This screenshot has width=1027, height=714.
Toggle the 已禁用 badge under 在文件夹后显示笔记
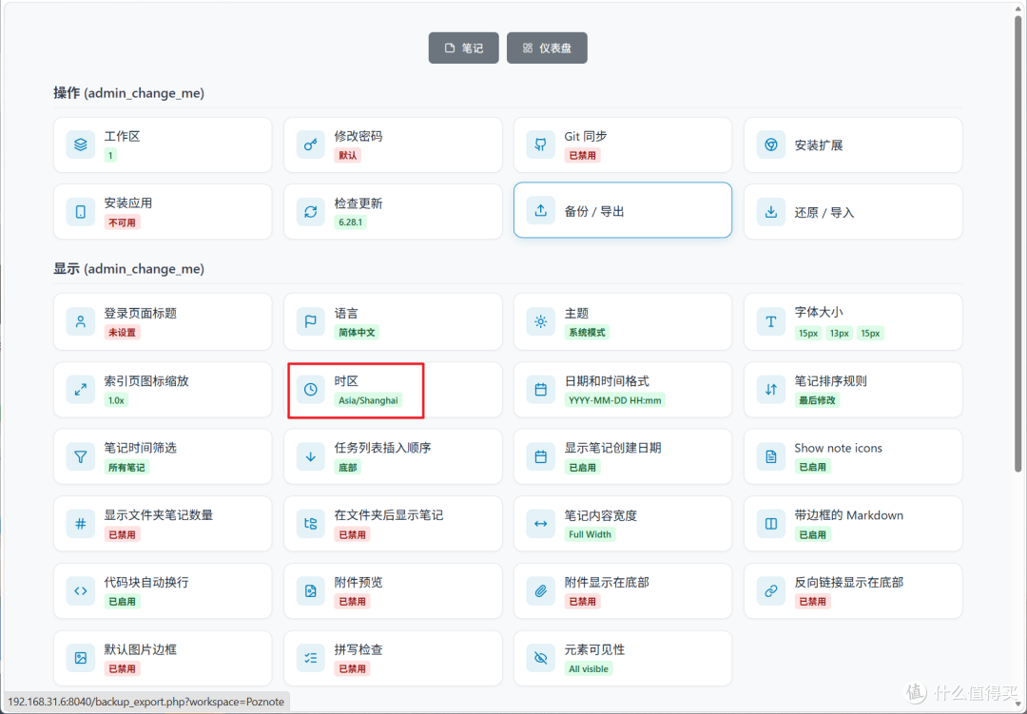[353, 534]
